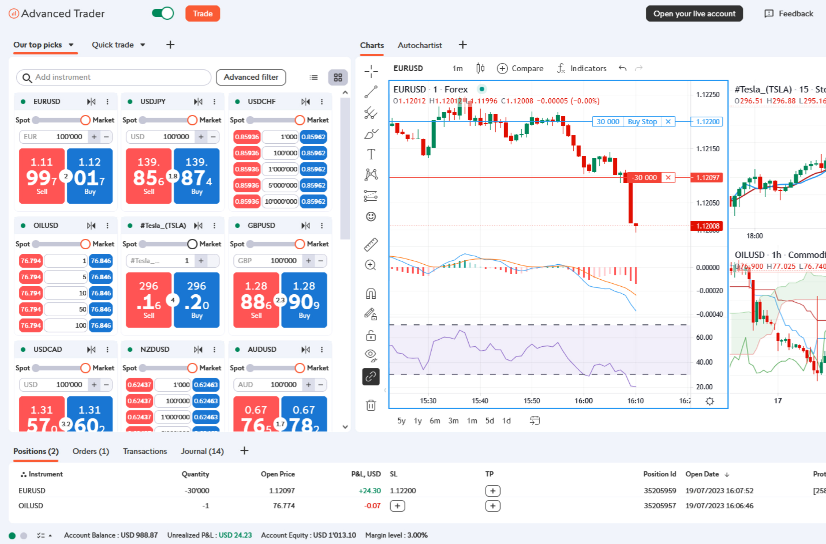
Task: Select the text annotation tool
Action: [x=371, y=154]
